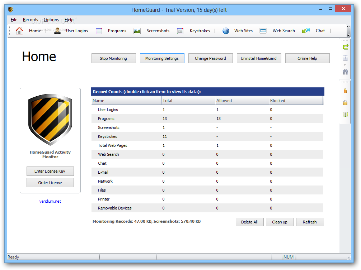Sort by Allowed column header
The width and height of the screenshot is (361, 270).
coord(242,101)
